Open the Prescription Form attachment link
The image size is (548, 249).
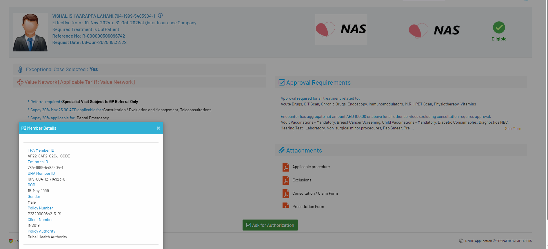[x=308, y=206]
